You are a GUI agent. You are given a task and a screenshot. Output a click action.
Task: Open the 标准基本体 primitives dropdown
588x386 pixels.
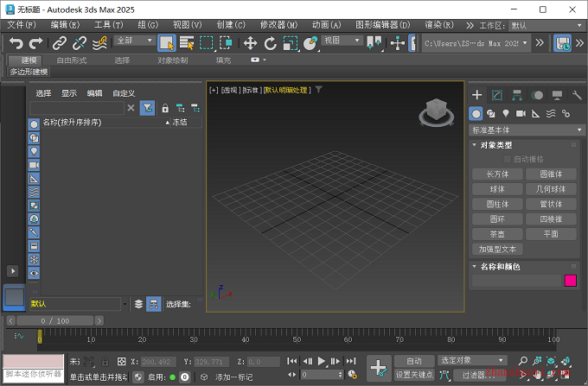coord(527,130)
